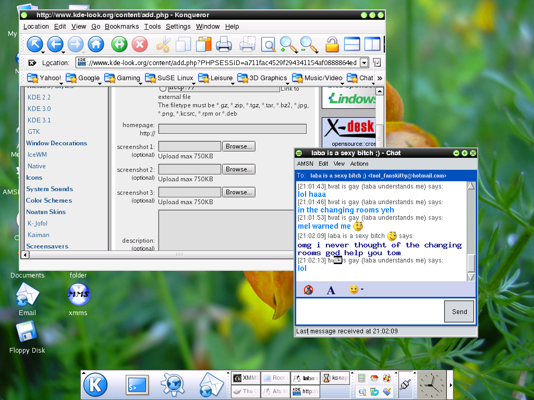Show more bookmarks with the » chevron
The image size is (534, 400).
click(380, 78)
